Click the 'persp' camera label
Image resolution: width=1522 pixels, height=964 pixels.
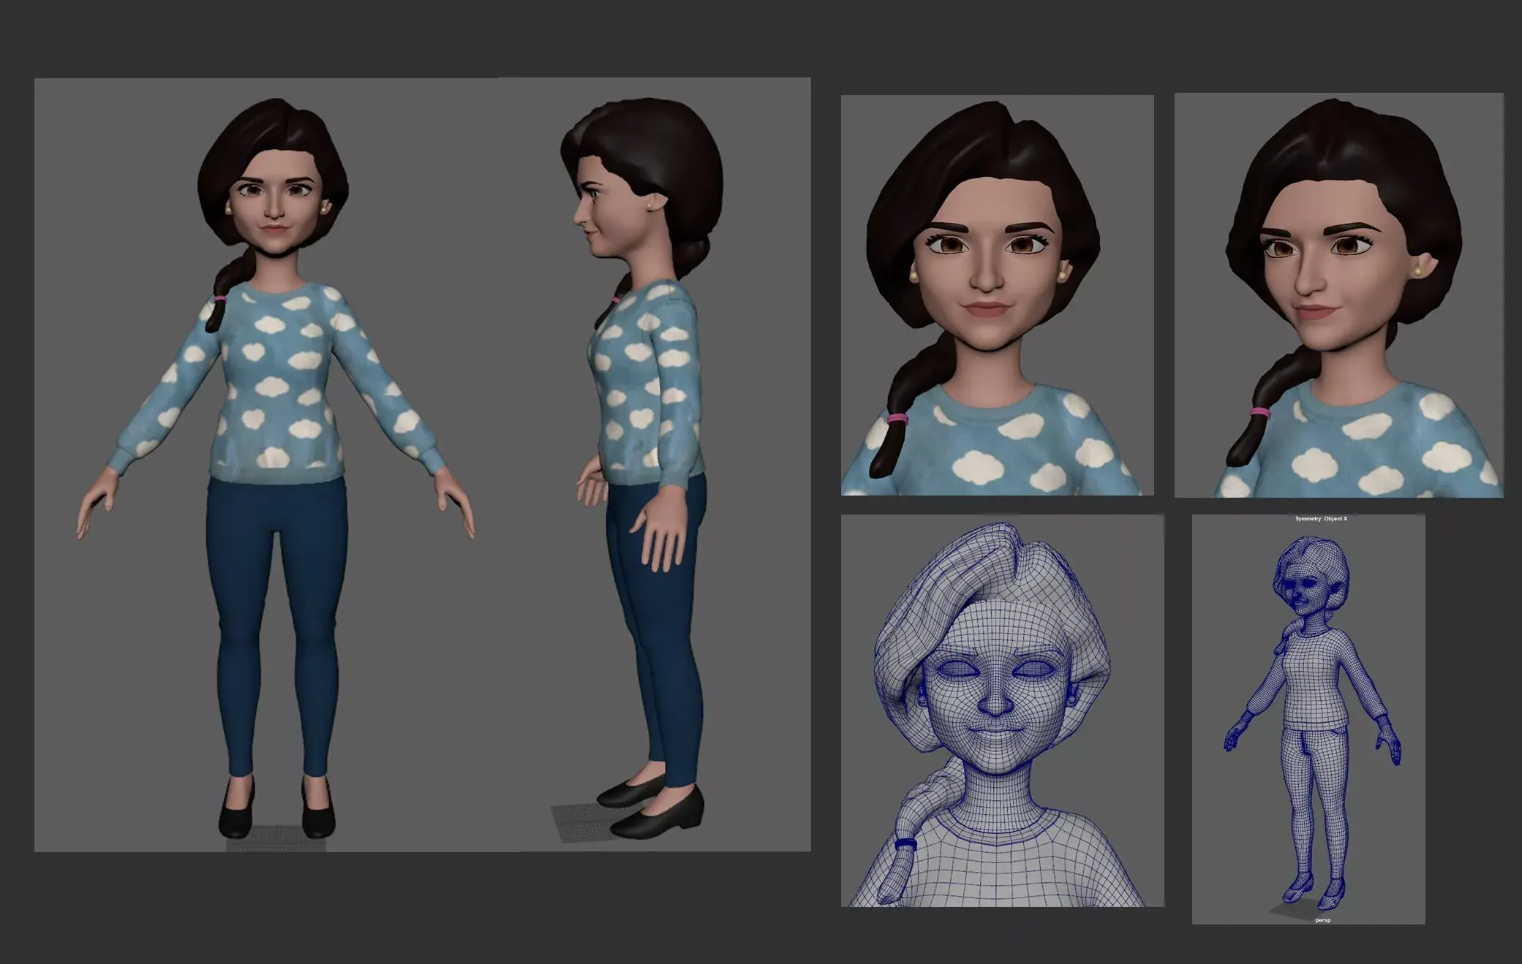pyautogui.click(x=1322, y=920)
